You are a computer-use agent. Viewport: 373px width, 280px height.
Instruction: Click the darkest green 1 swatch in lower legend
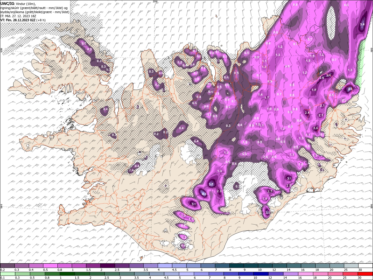coord(67,274)
